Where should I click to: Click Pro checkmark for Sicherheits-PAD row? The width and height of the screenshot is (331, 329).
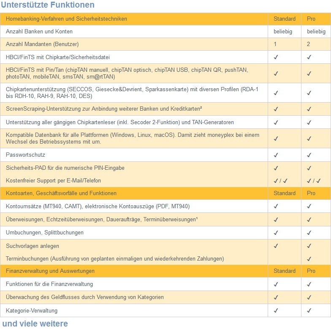(x=309, y=168)
